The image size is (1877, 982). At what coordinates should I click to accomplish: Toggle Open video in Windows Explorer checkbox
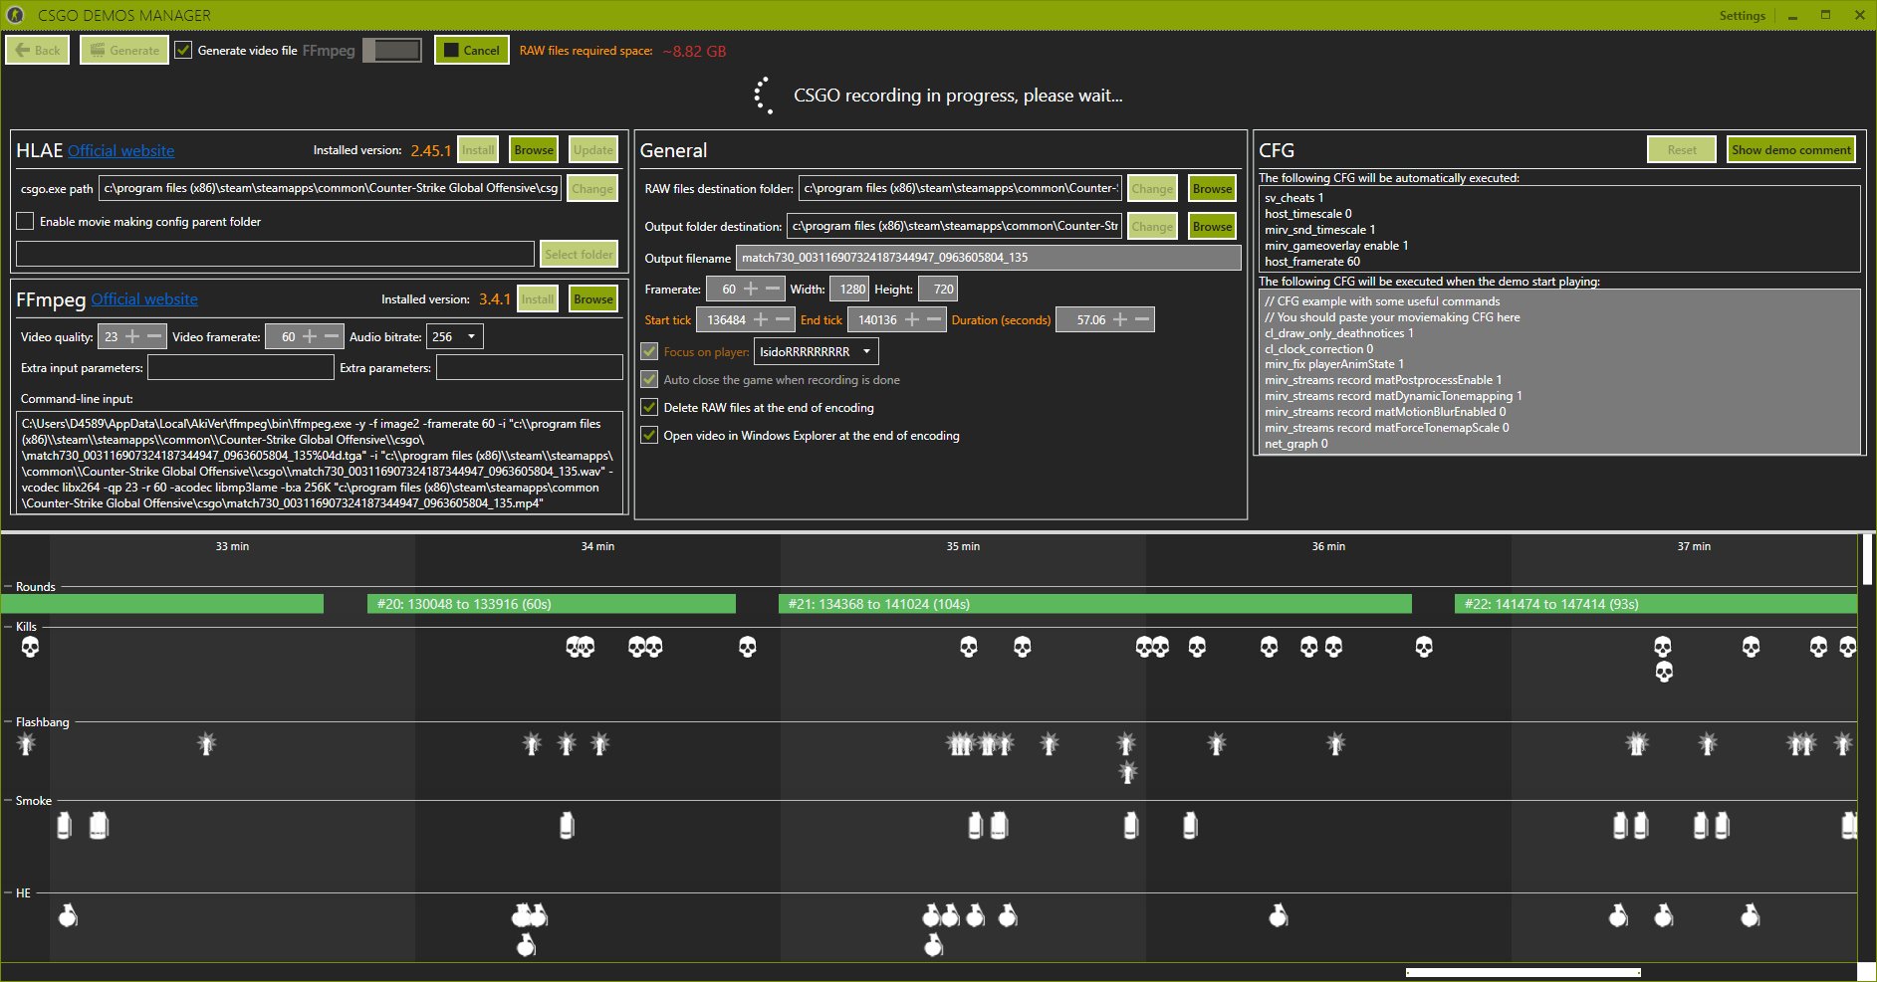click(x=649, y=435)
